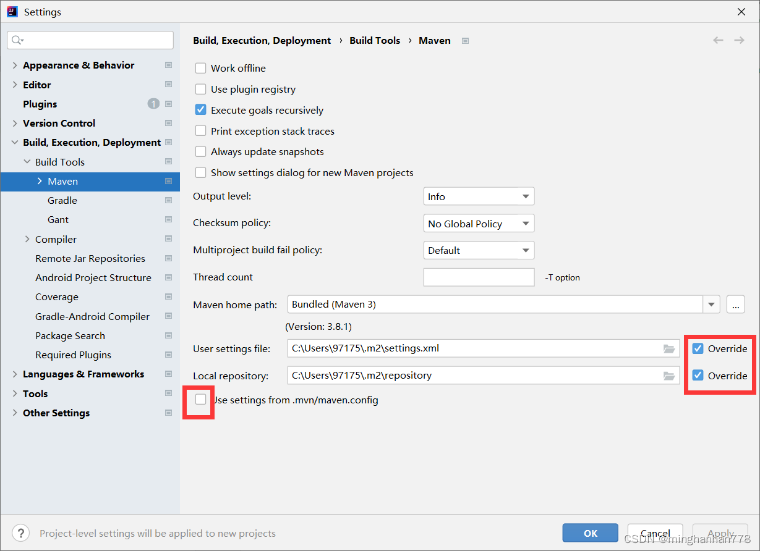760x551 pixels.
Task: Click the project-level icon on Maven row
Action: coord(168,181)
